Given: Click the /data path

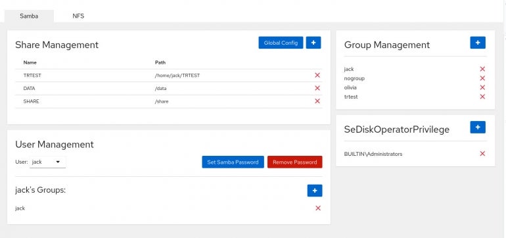Looking at the screenshot, I should [161, 89].
